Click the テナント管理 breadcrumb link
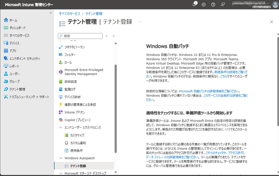 (x=94, y=14)
